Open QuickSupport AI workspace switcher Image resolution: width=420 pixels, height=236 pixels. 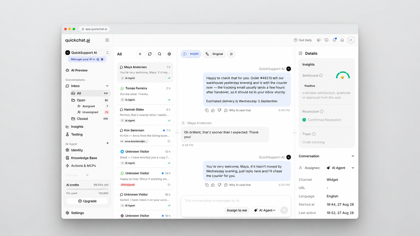pos(87,53)
